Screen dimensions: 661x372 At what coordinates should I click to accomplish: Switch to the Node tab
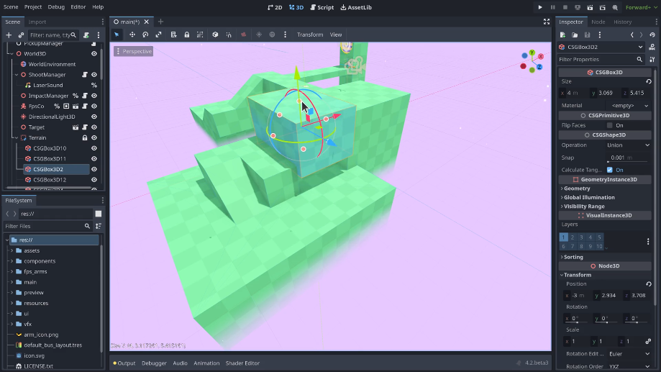point(598,22)
